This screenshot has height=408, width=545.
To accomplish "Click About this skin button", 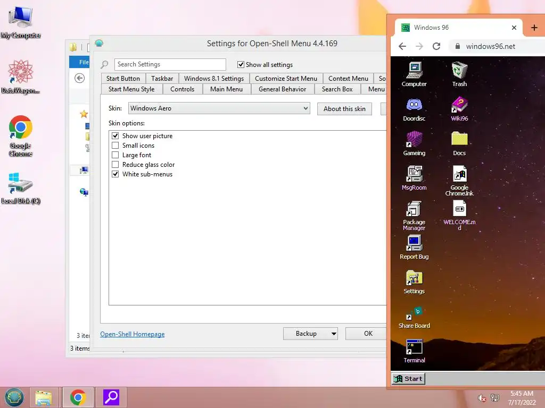I will 344,109.
